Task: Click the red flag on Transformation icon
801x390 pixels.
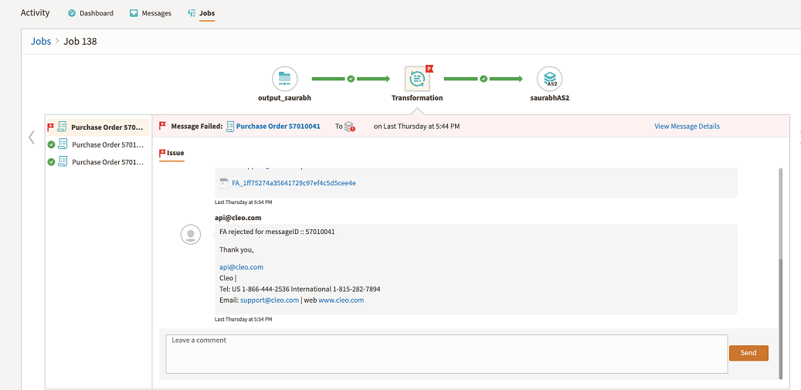Action: [x=429, y=69]
